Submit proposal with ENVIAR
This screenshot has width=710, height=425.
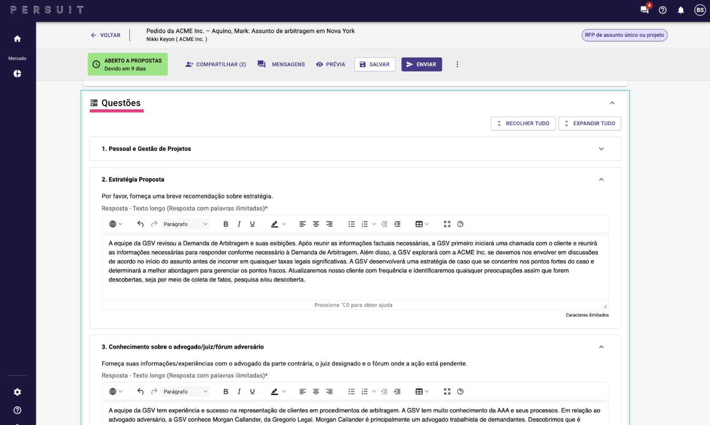tap(422, 64)
